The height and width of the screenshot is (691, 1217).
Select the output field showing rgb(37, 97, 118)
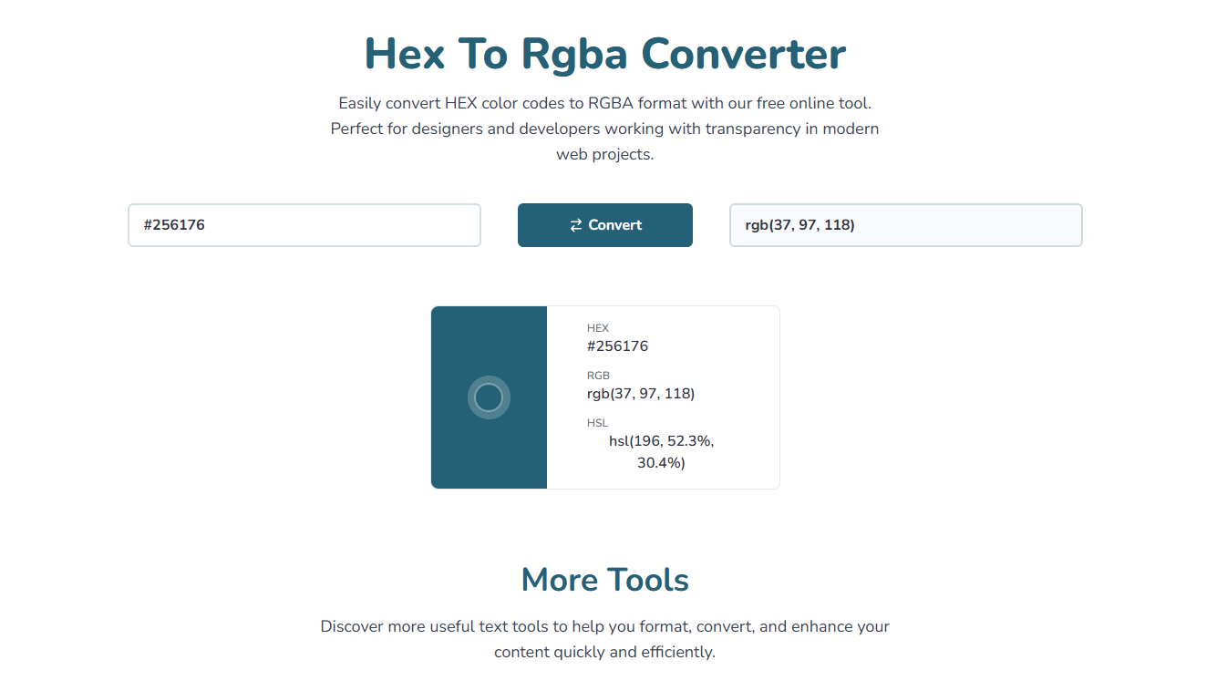(x=905, y=224)
